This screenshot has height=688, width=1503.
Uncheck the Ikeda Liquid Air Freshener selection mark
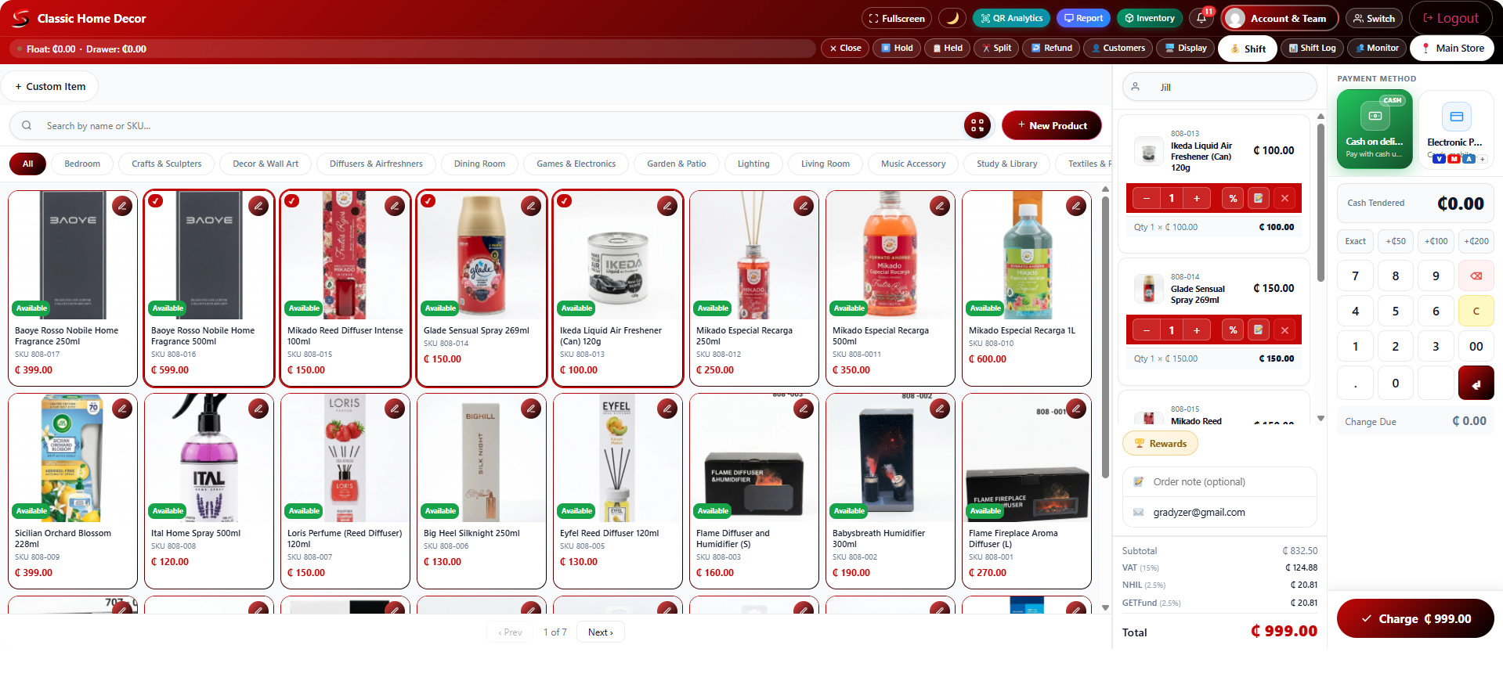click(565, 201)
